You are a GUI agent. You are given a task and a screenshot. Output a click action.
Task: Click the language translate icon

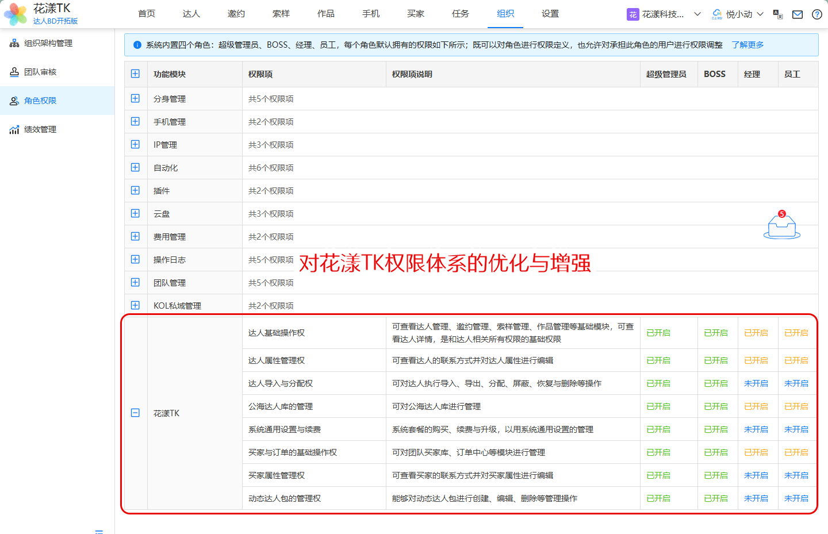pyautogui.click(x=778, y=14)
